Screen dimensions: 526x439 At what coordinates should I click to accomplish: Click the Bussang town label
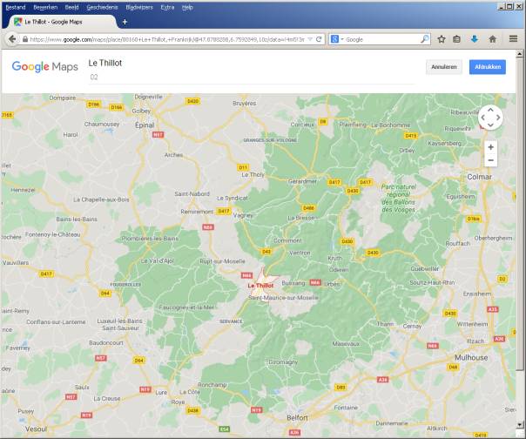click(293, 283)
